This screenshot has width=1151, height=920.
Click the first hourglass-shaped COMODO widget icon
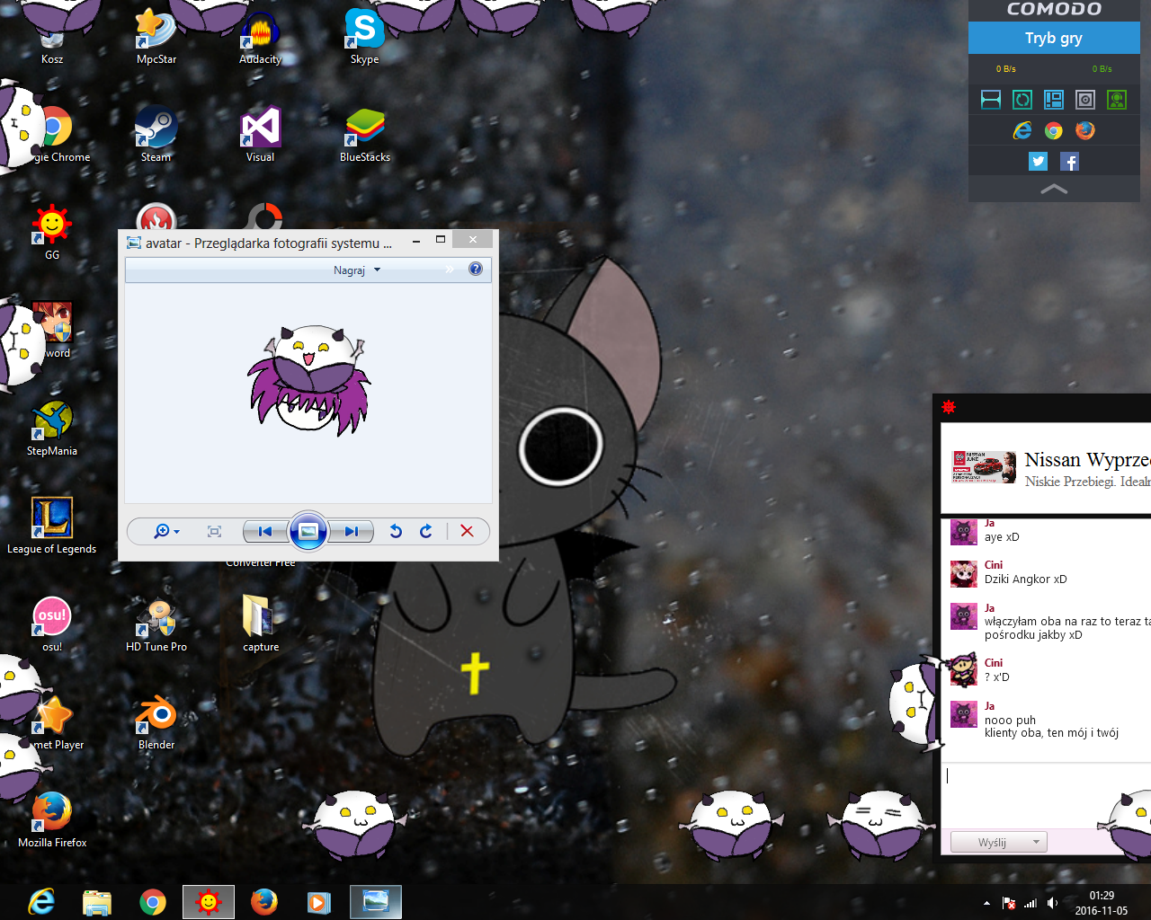991,100
